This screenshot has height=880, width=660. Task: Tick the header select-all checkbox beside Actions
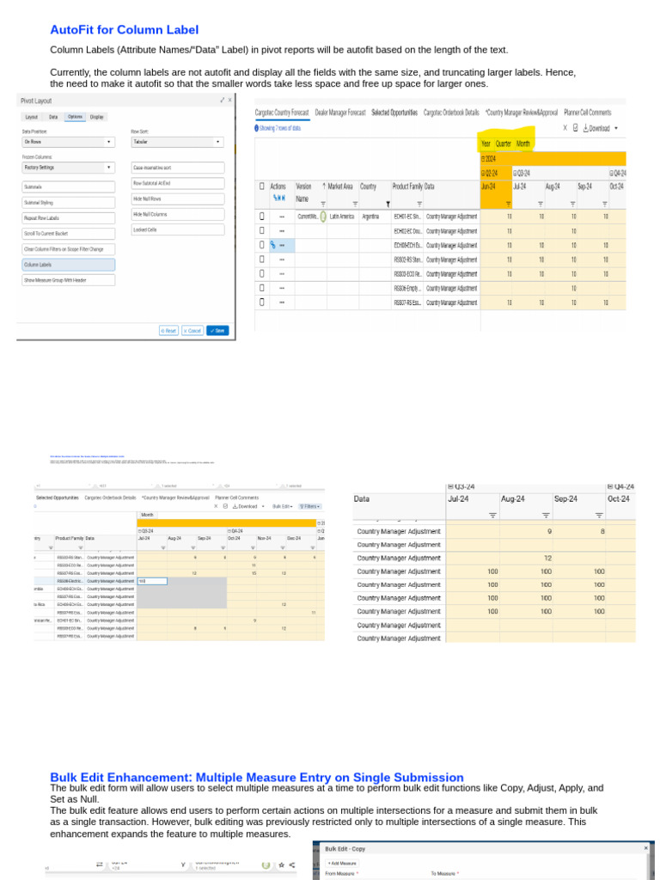[261, 186]
